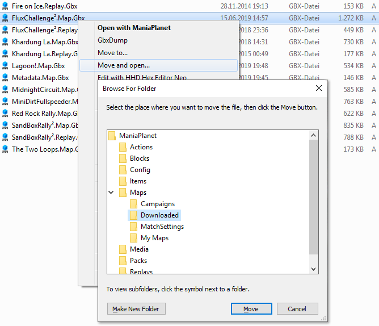Close the Browse For Folder dialog
379x326 pixels.
(319, 88)
